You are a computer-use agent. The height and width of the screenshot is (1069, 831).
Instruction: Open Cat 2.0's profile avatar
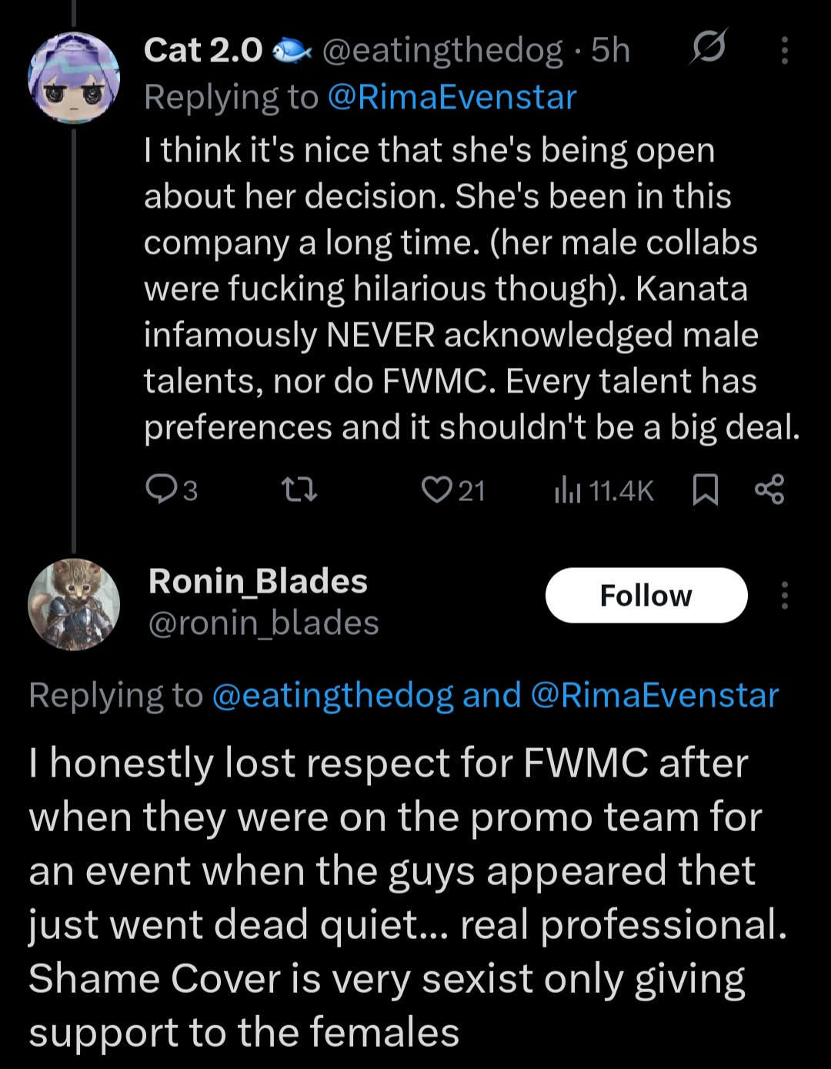pos(74,77)
